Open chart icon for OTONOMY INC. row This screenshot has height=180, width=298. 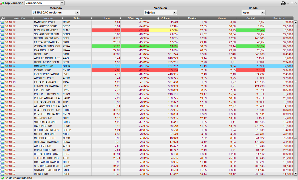(x=2, y=118)
